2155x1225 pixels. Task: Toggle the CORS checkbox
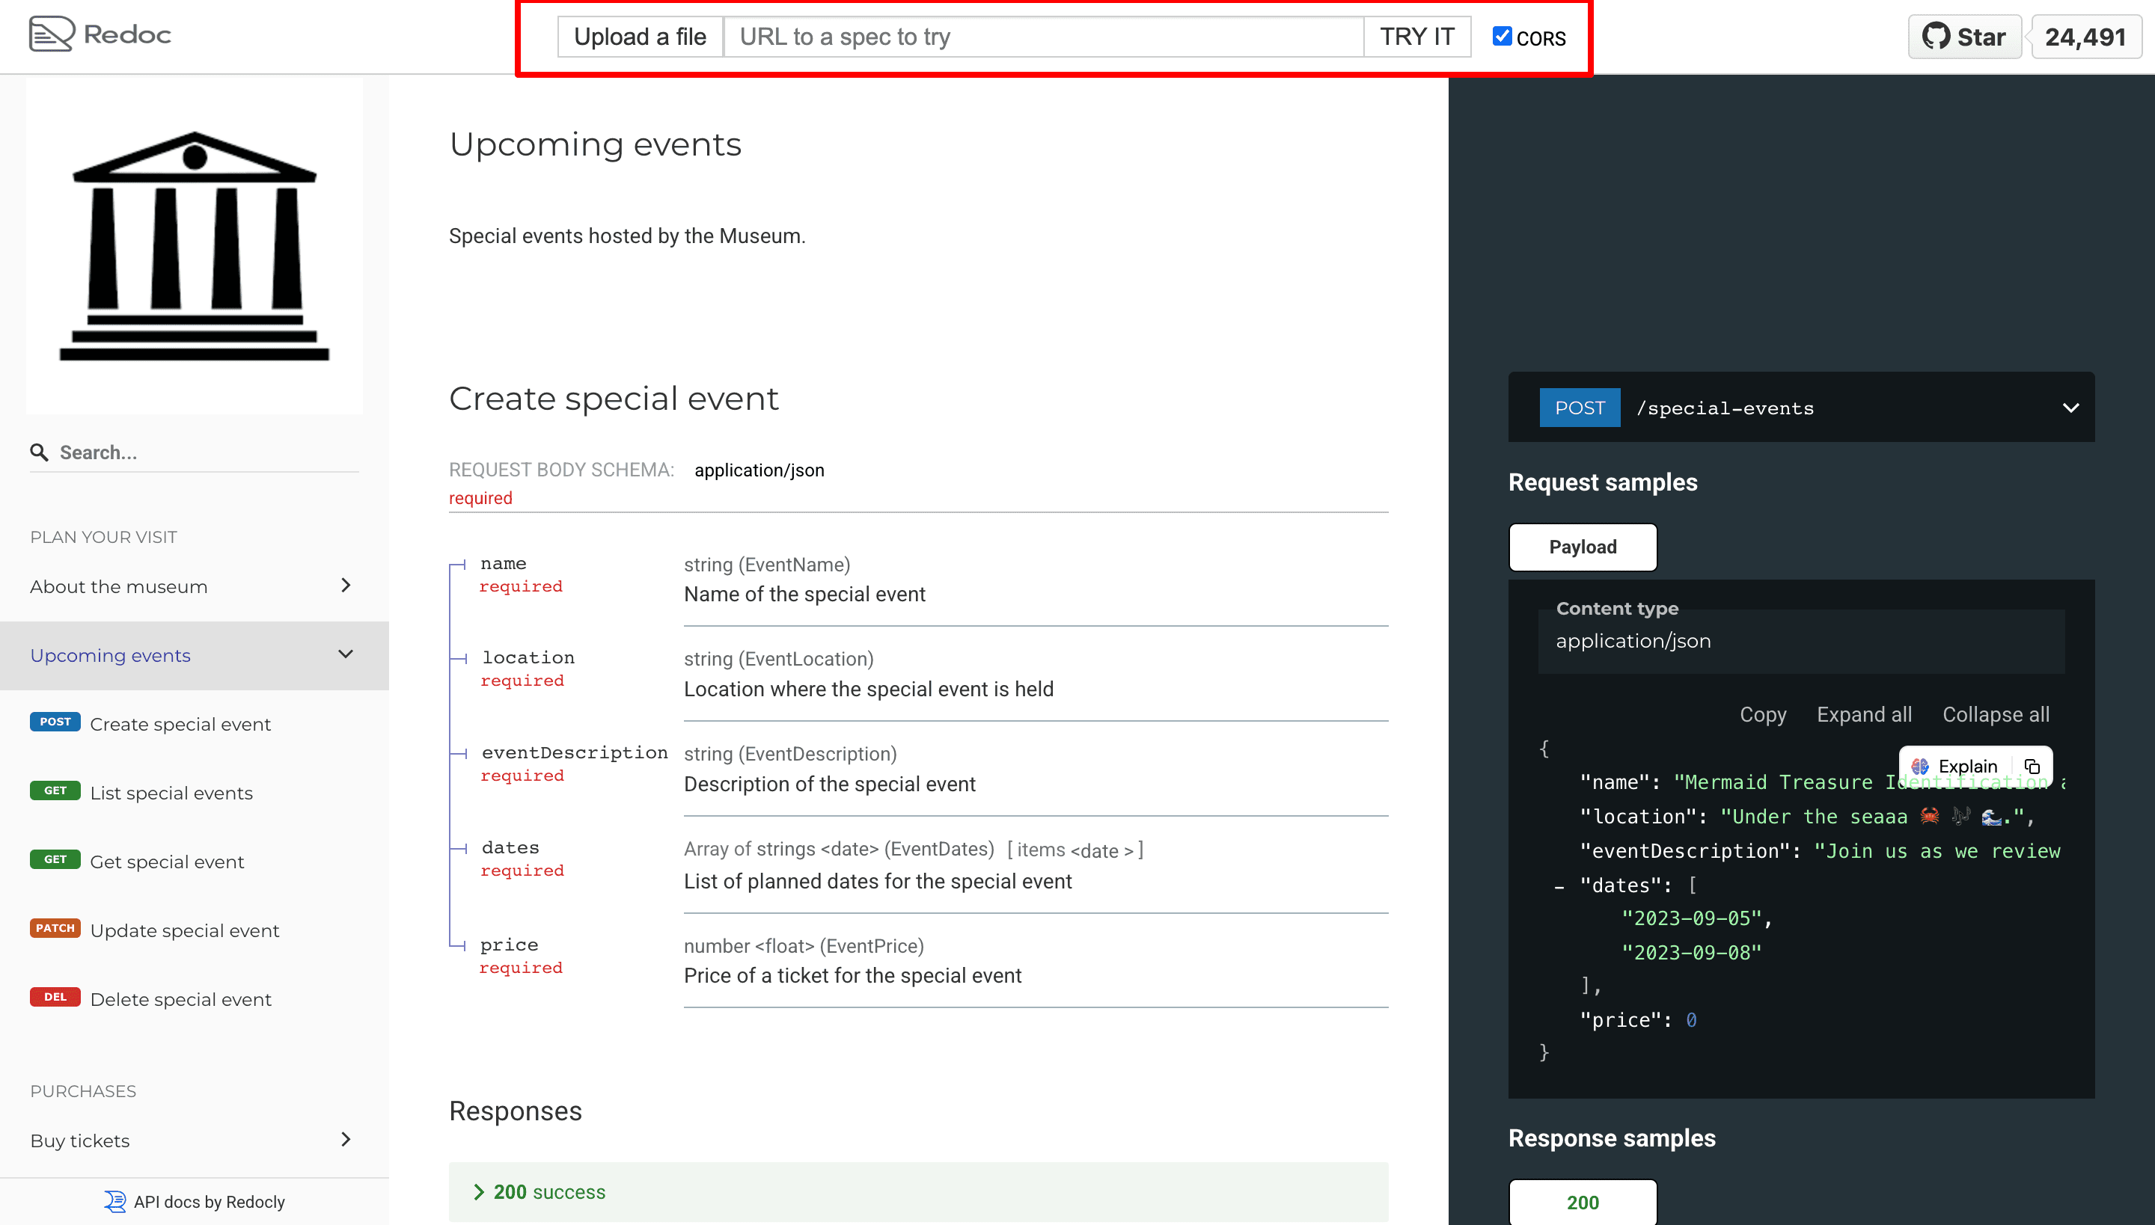click(x=1502, y=36)
